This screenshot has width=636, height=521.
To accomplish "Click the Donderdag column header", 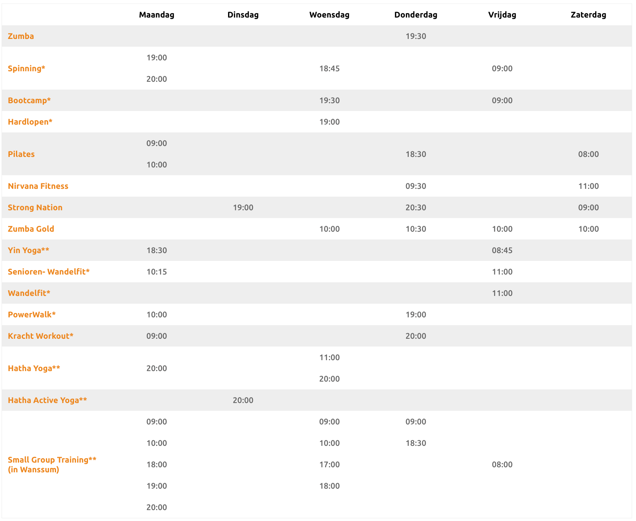I will [416, 15].
